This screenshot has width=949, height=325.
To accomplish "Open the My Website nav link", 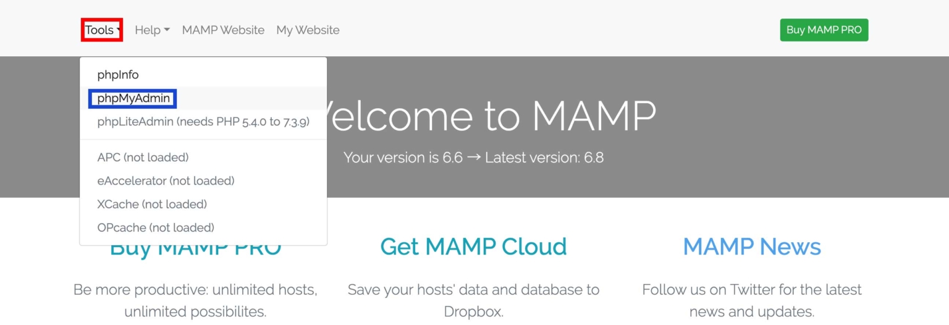I will [308, 30].
